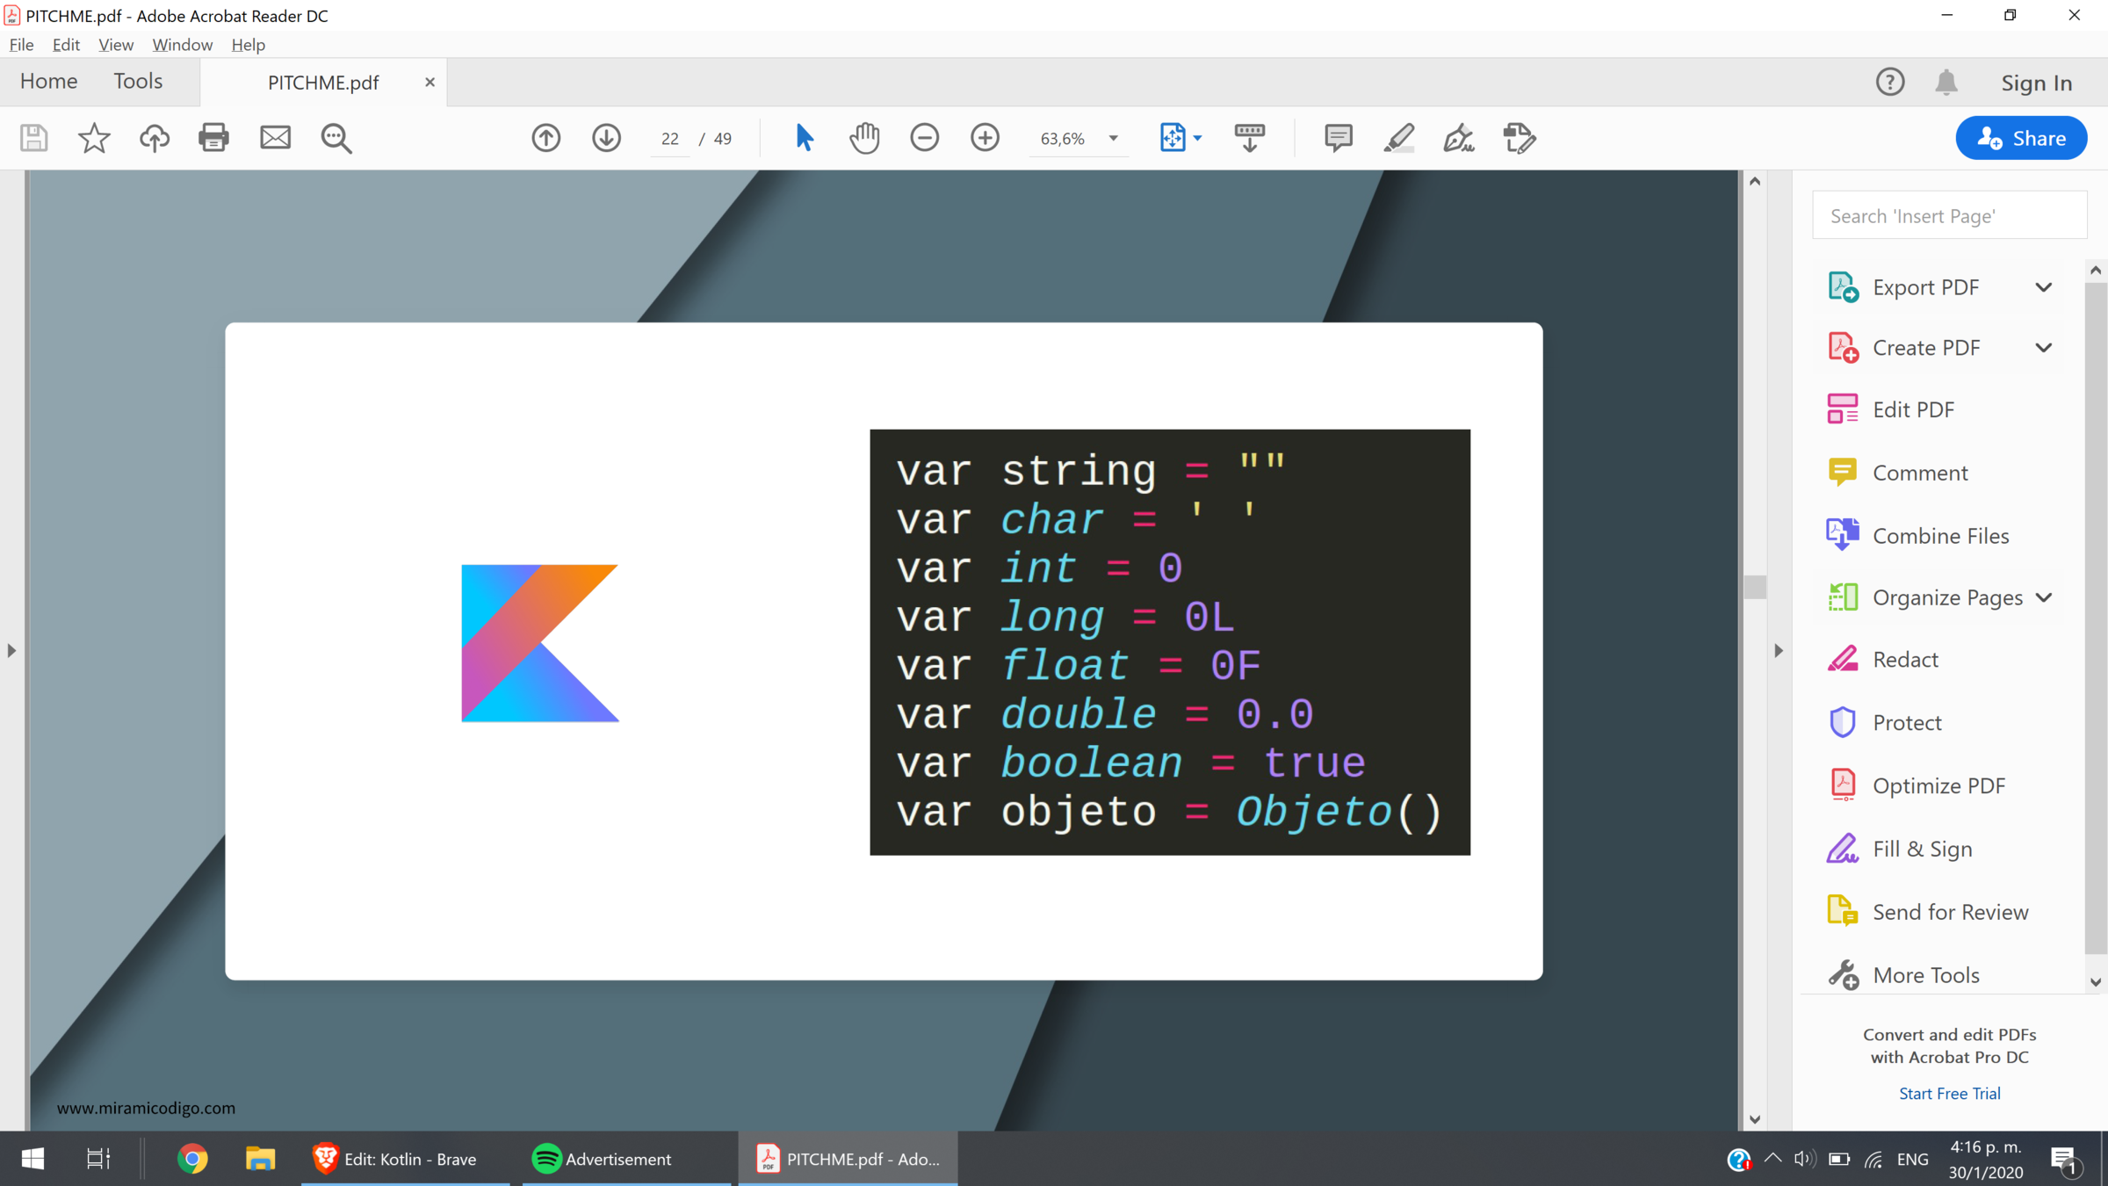2108x1186 pixels.
Task: Expand the Export PDF options chevron
Action: click(2043, 287)
